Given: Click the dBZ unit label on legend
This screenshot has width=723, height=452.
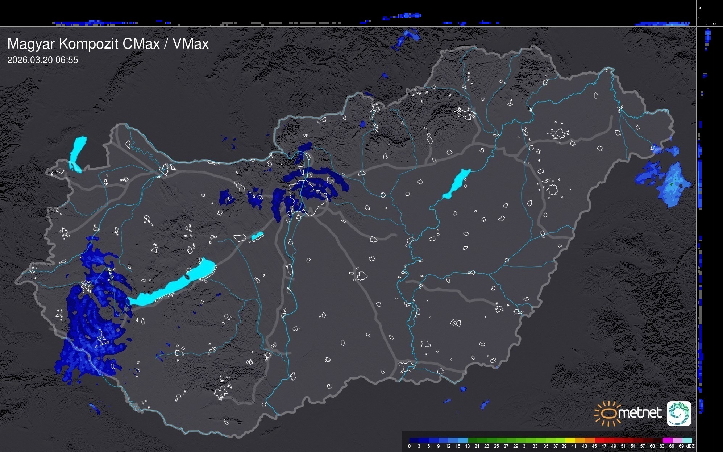Looking at the screenshot, I should tap(690, 446).
